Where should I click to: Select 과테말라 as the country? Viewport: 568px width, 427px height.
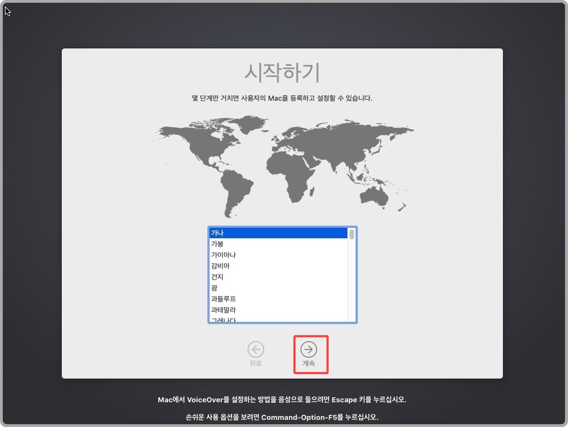pos(248,310)
